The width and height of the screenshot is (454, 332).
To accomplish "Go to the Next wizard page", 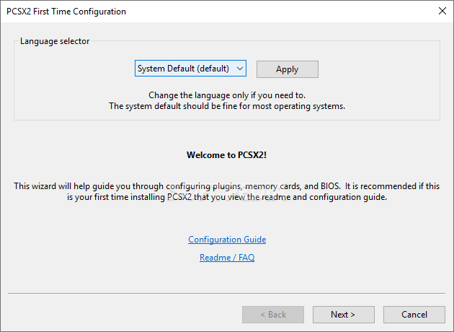I will pyautogui.click(x=344, y=315).
